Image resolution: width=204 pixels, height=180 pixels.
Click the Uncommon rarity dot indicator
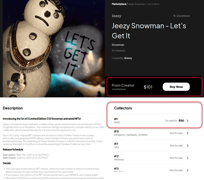click(174, 16)
